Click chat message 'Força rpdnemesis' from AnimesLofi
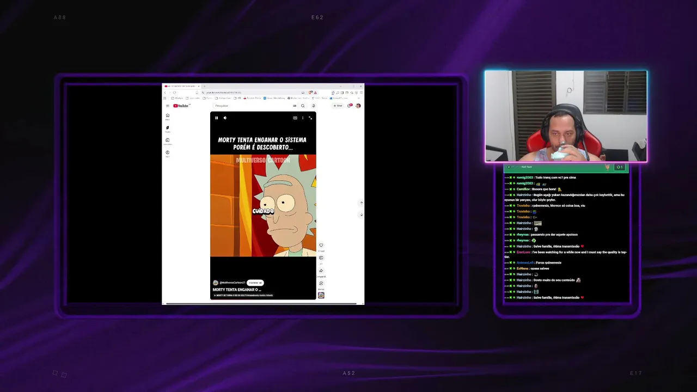697x392 pixels. pos(548,263)
